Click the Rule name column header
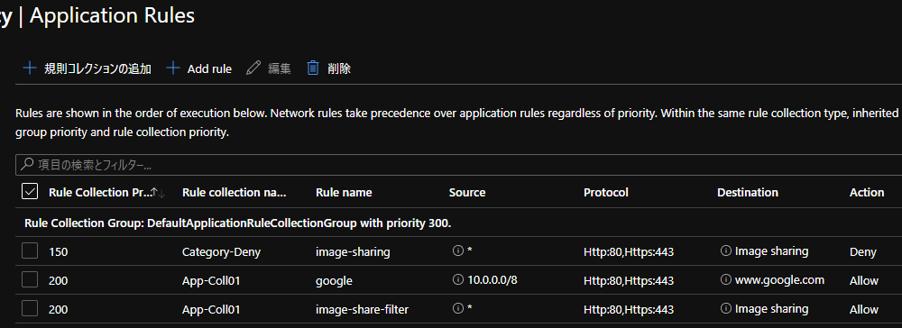902x328 pixels. 344,193
